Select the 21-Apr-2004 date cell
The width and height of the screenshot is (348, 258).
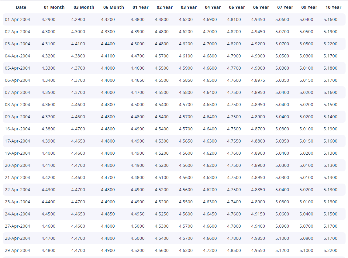pos(18,177)
